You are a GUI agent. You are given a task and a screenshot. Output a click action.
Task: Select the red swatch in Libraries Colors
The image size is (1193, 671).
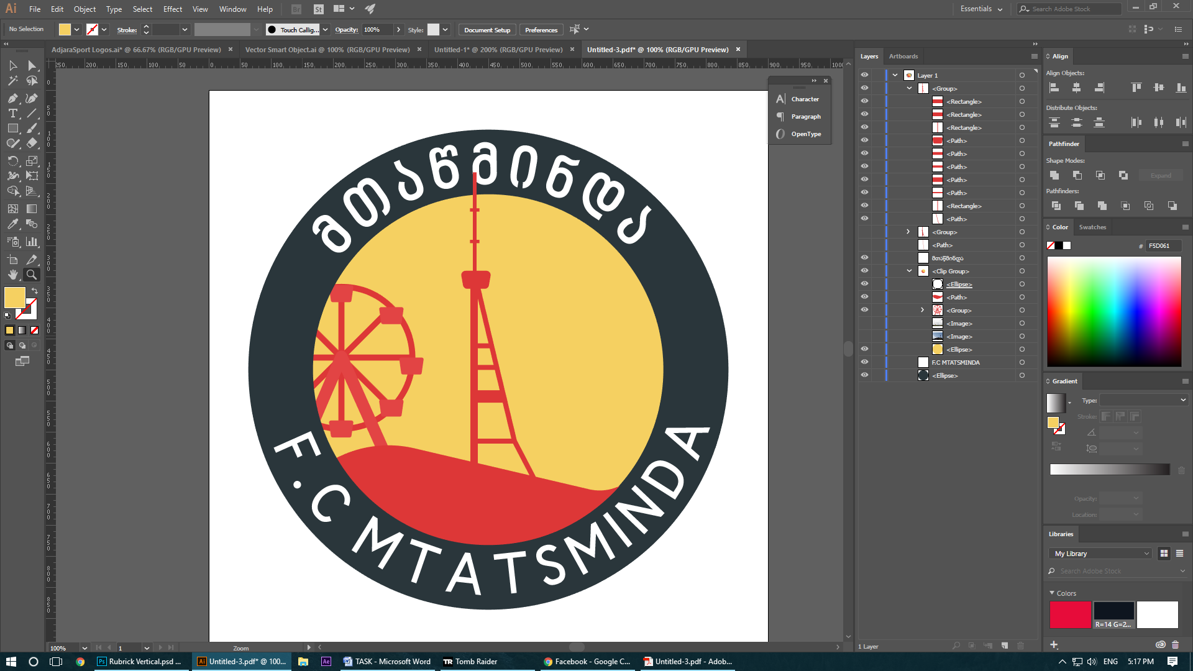click(1070, 614)
